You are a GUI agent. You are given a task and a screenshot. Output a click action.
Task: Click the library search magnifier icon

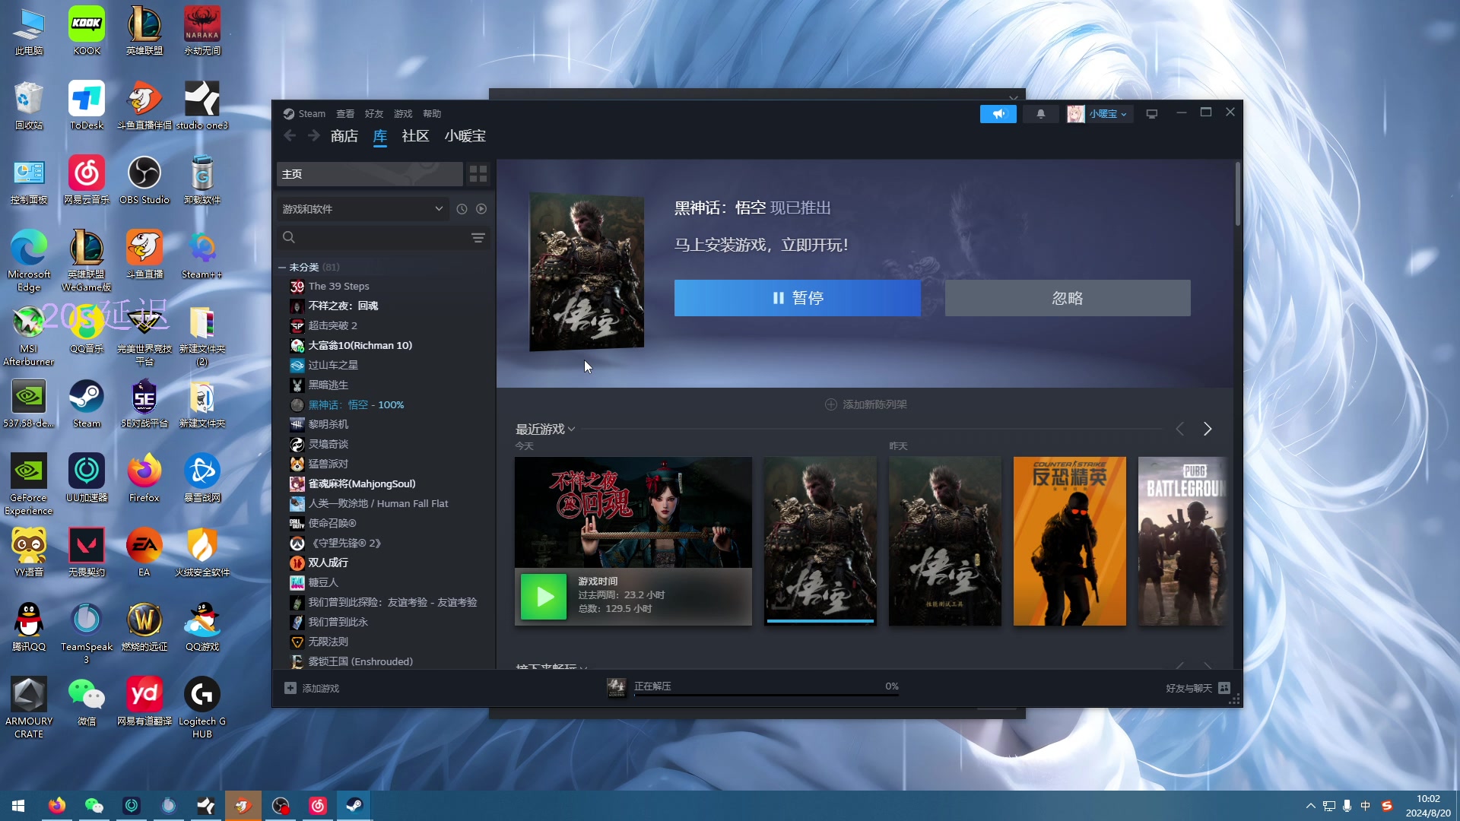click(289, 237)
